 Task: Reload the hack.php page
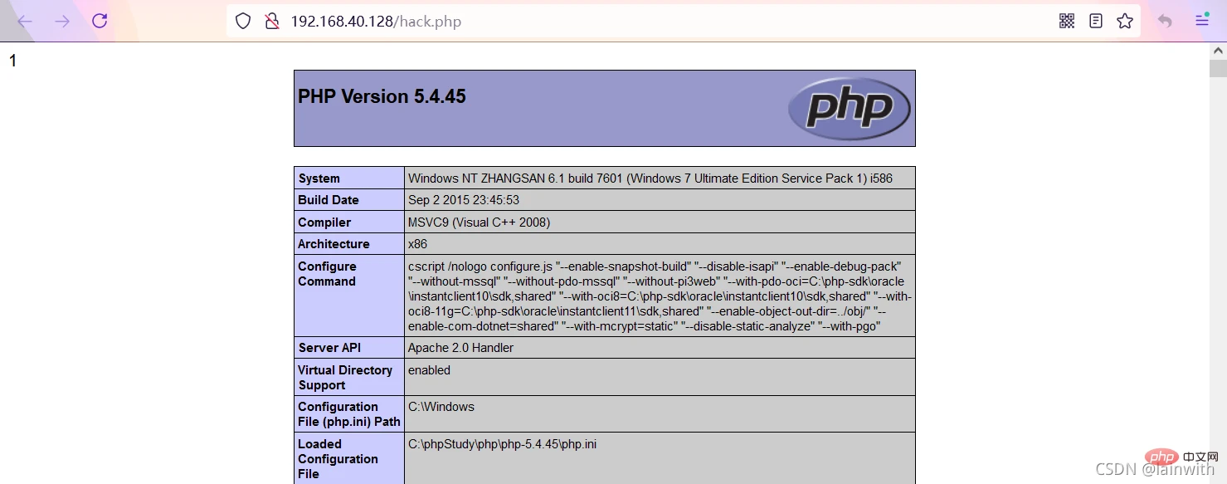pos(100,22)
